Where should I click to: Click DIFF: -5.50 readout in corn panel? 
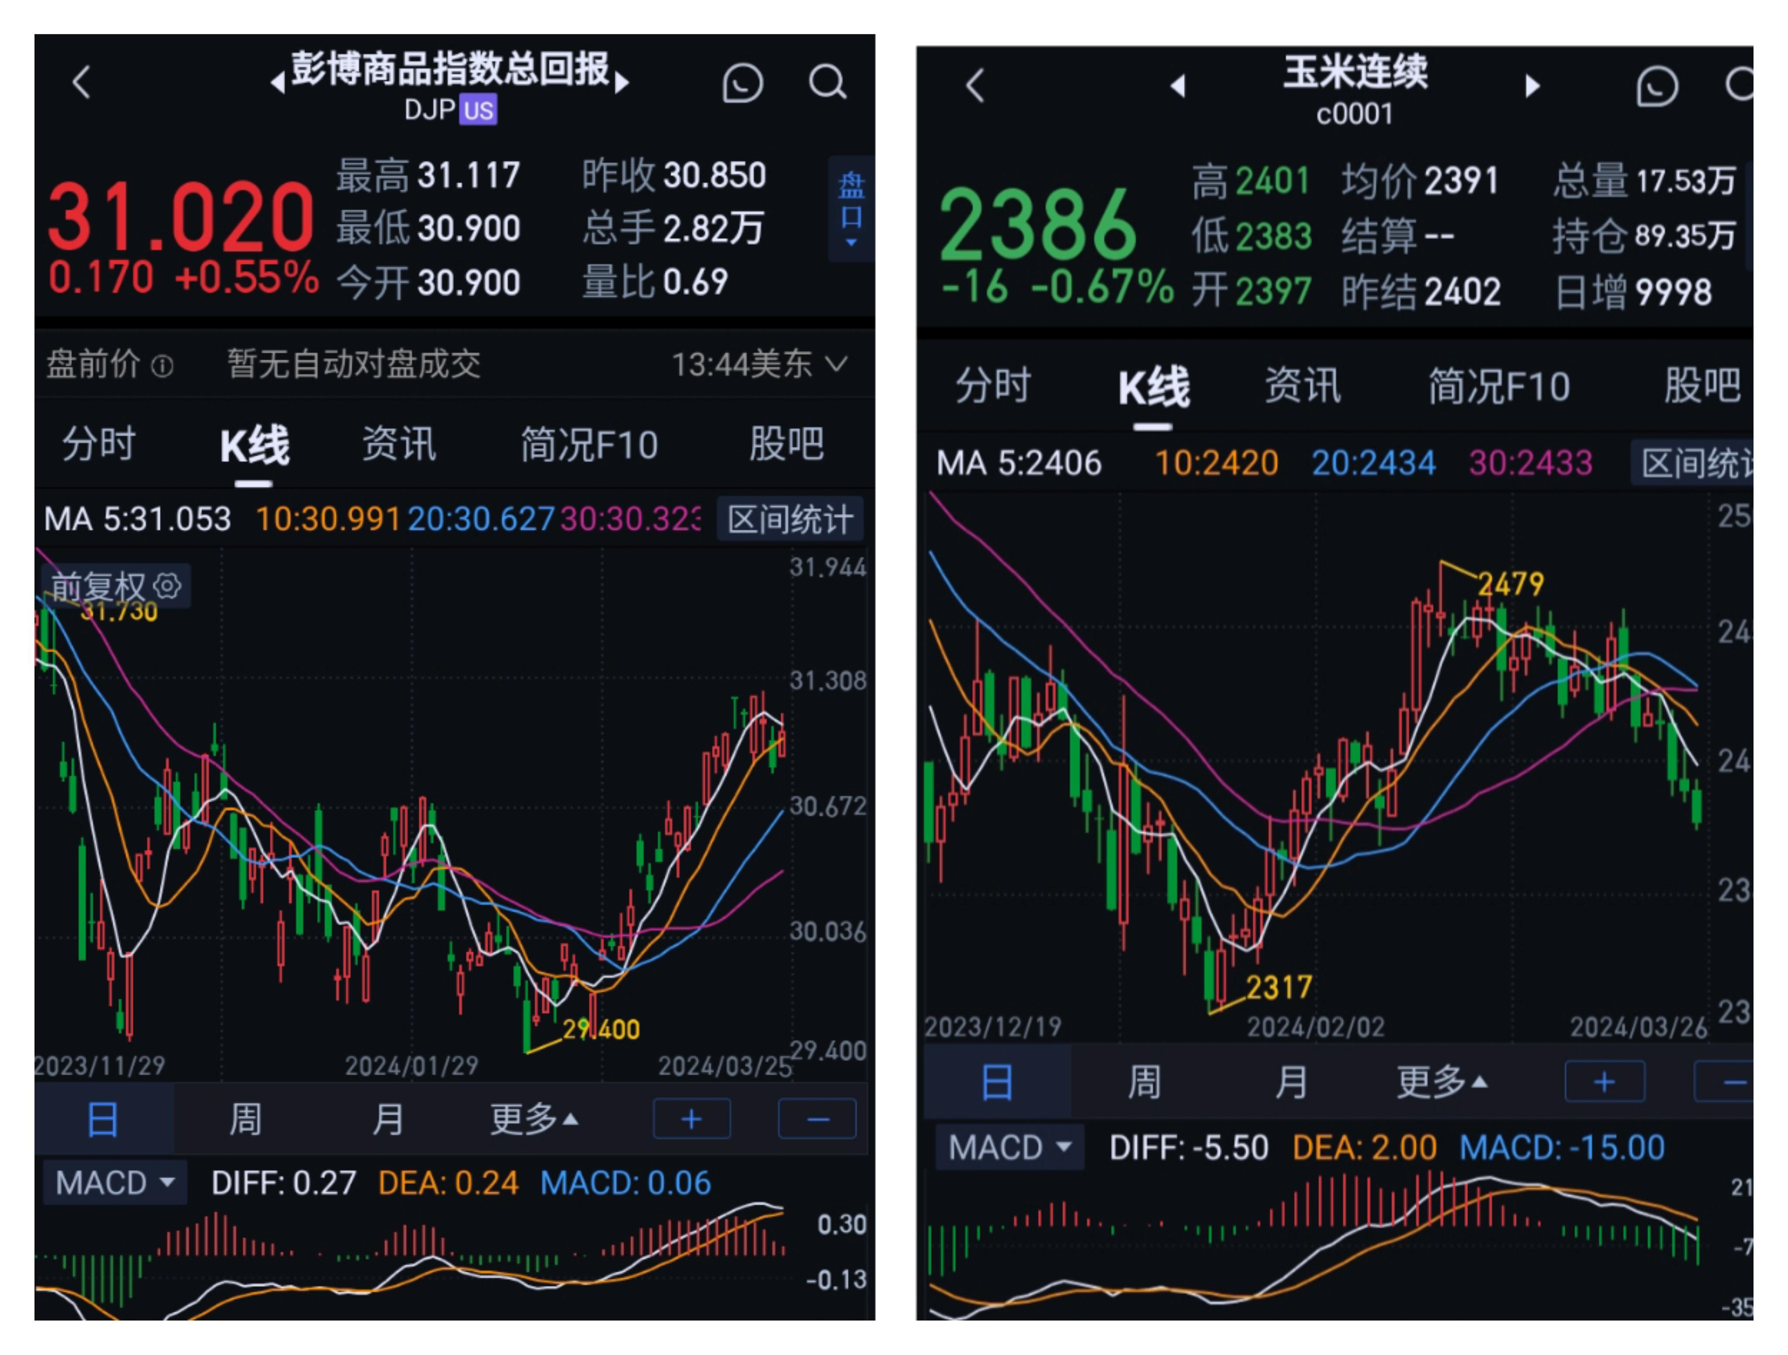click(1188, 1147)
